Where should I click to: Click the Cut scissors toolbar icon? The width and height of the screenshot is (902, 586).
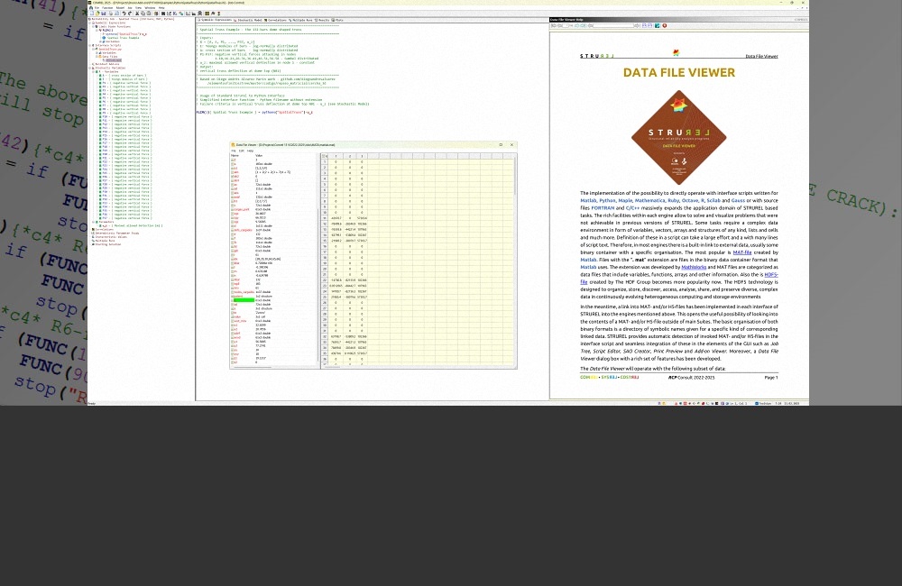tap(137, 14)
